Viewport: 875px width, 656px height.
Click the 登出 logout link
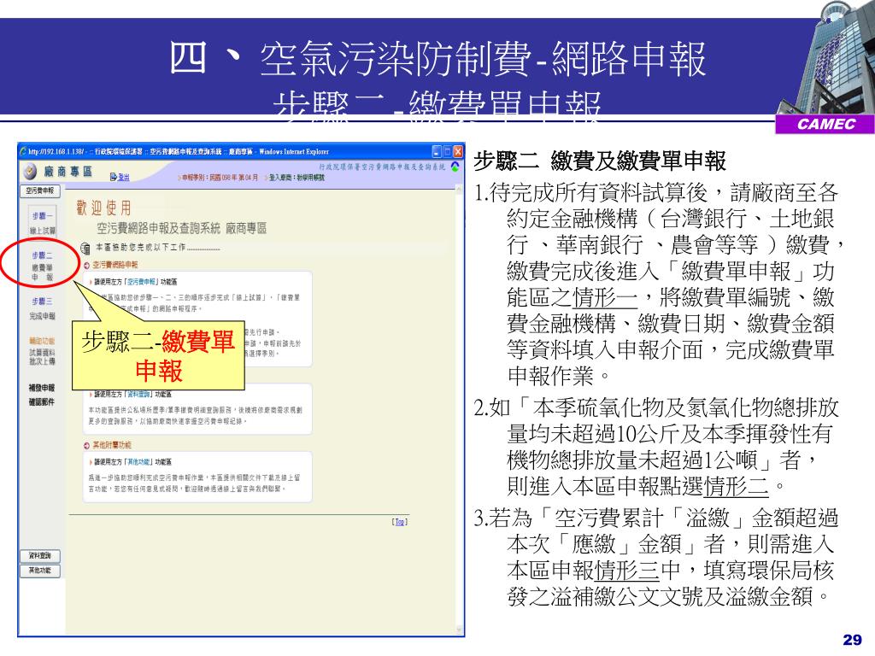pos(123,177)
